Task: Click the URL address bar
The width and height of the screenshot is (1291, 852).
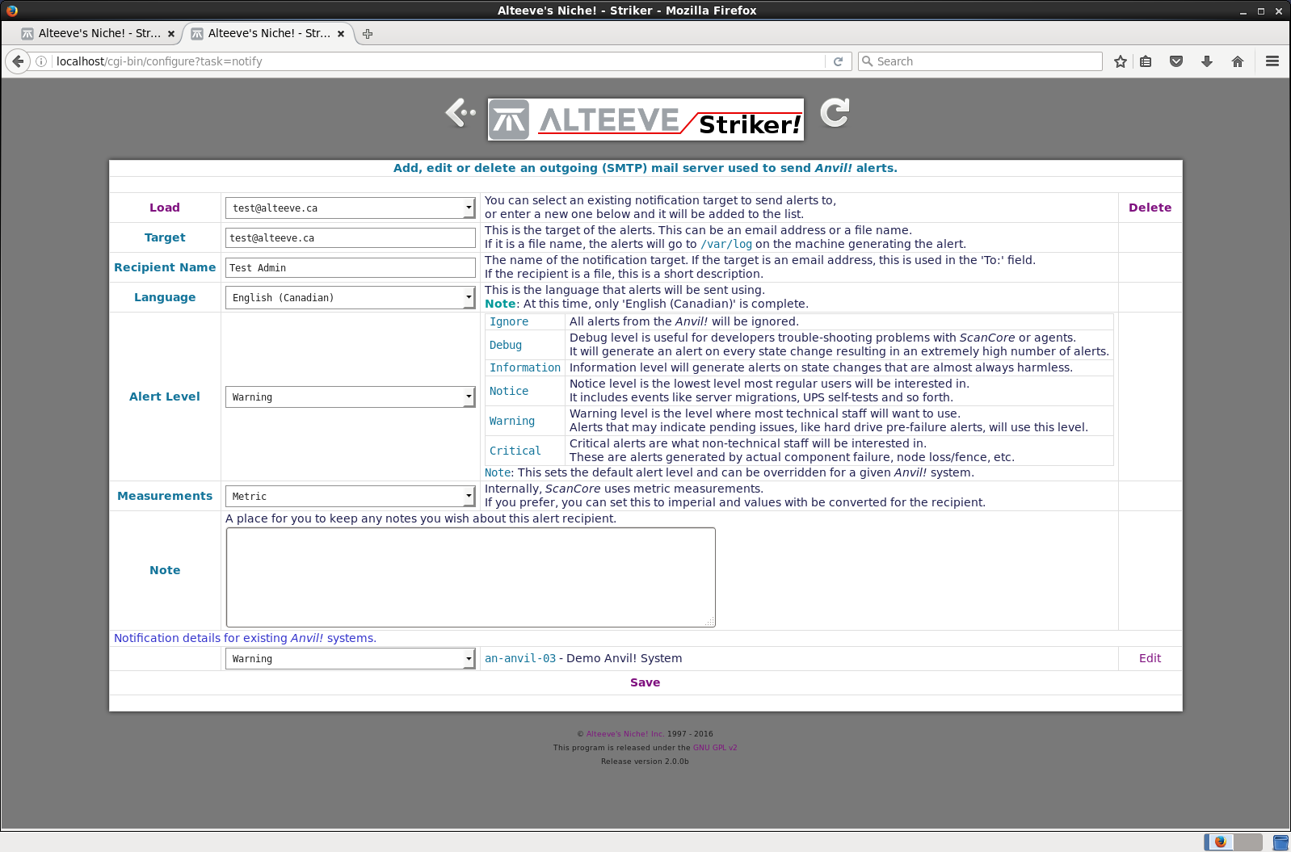Action: coord(436,61)
